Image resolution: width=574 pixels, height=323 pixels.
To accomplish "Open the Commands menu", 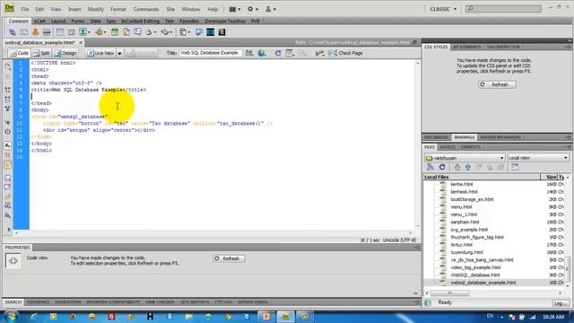I will click(x=146, y=9).
